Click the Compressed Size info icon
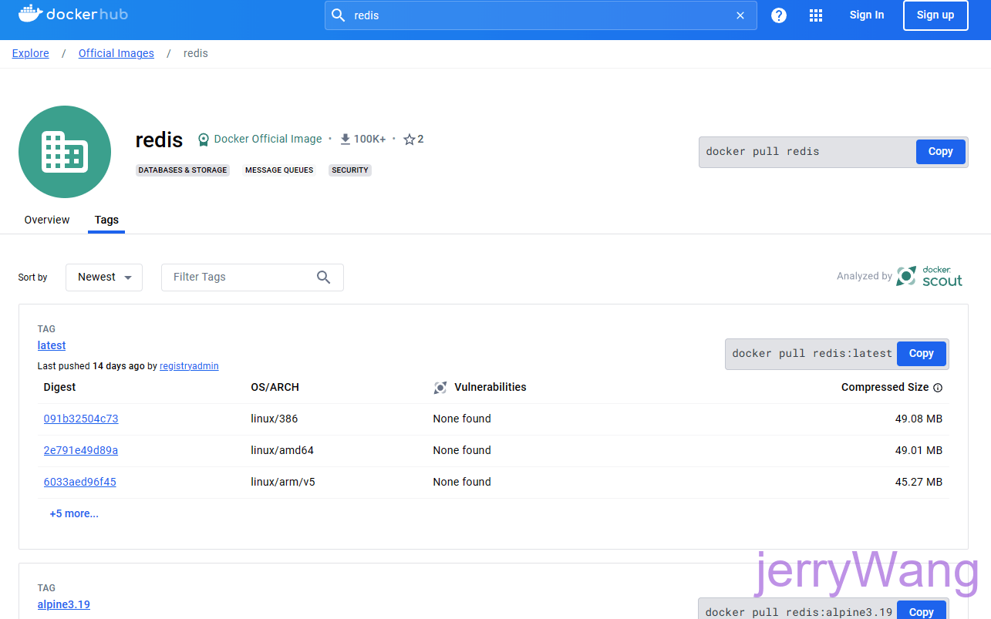The image size is (991, 619). pos(938,387)
